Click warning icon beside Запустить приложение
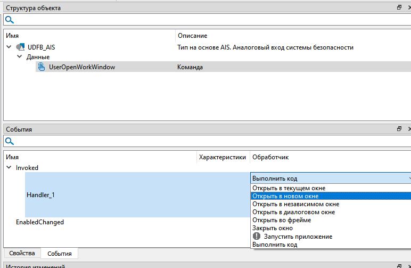Image resolution: width=411 pixels, height=268 pixels. pos(257,237)
